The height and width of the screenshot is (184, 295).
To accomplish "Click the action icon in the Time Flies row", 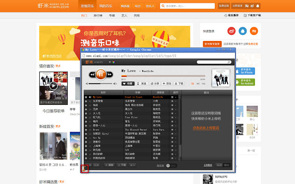I will point(172,118).
